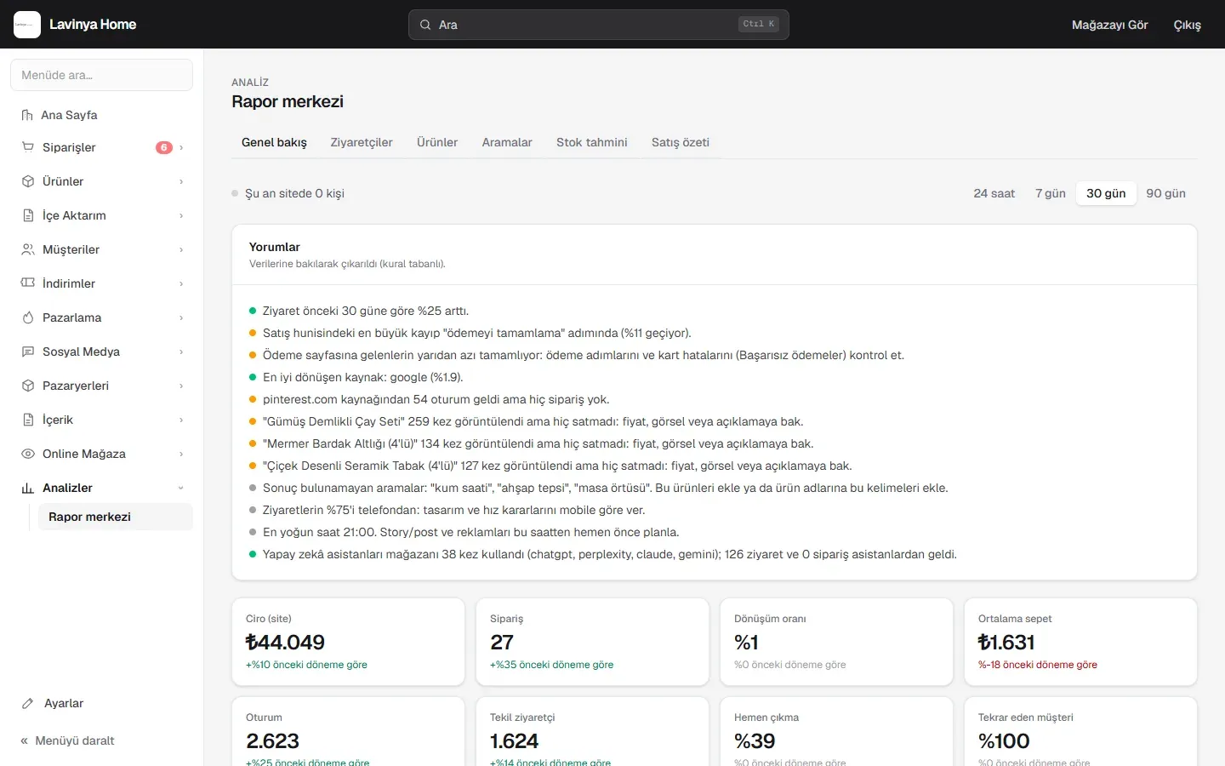Switch to the Ziyaretçiler tab
The height and width of the screenshot is (766, 1225).
click(362, 142)
